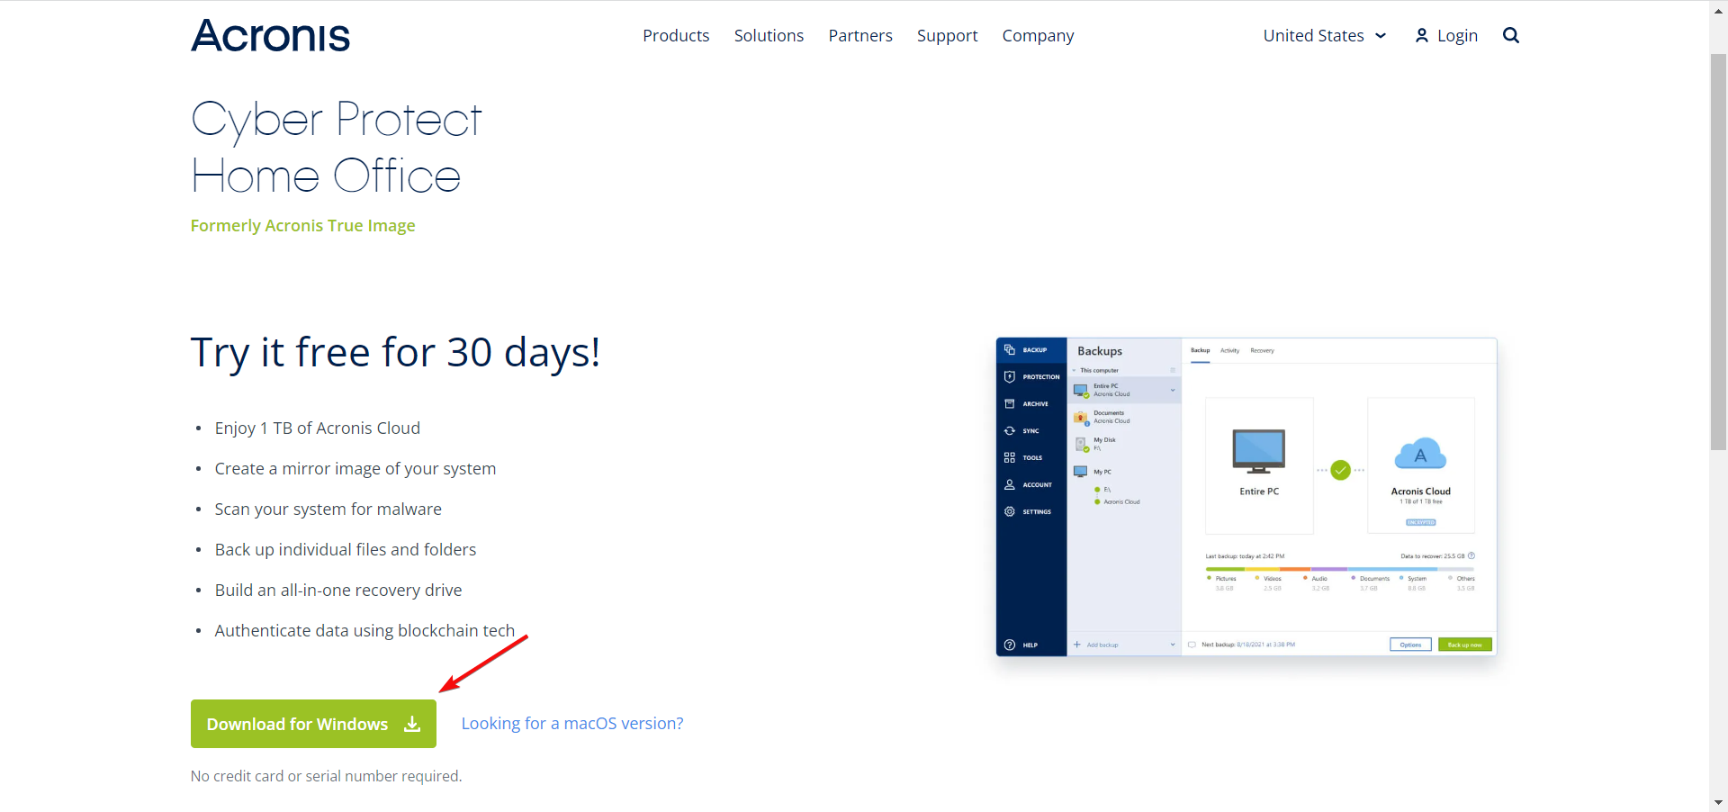Click 'No credit card or serial number required' text
Screen dimensions: 1728x812
(x=326, y=776)
